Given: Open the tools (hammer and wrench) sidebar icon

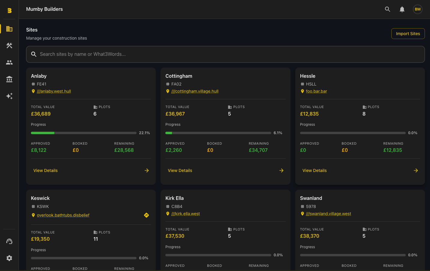Looking at the screenshot, I should [x=9, y=46].
